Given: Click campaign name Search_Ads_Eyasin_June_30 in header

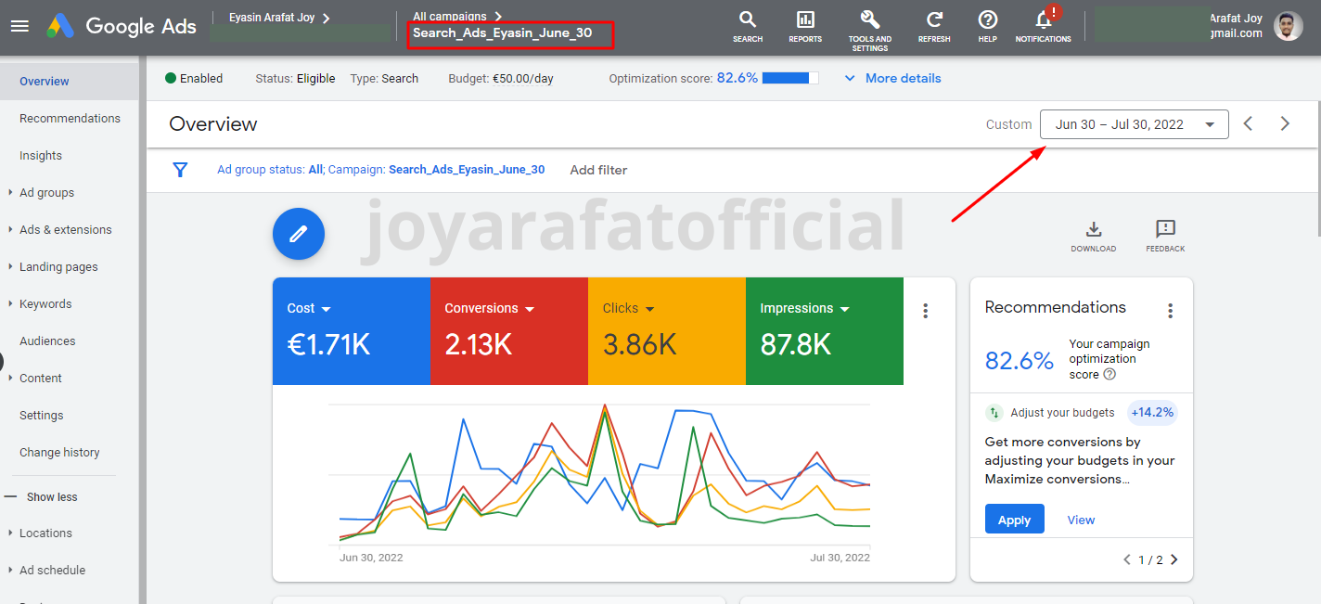Looking at the screenshot, I should point(502,35).
